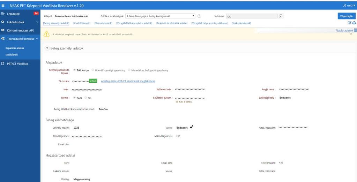Click the Telefonszám +36 value under Hozzátartozó

click(281, 163)
